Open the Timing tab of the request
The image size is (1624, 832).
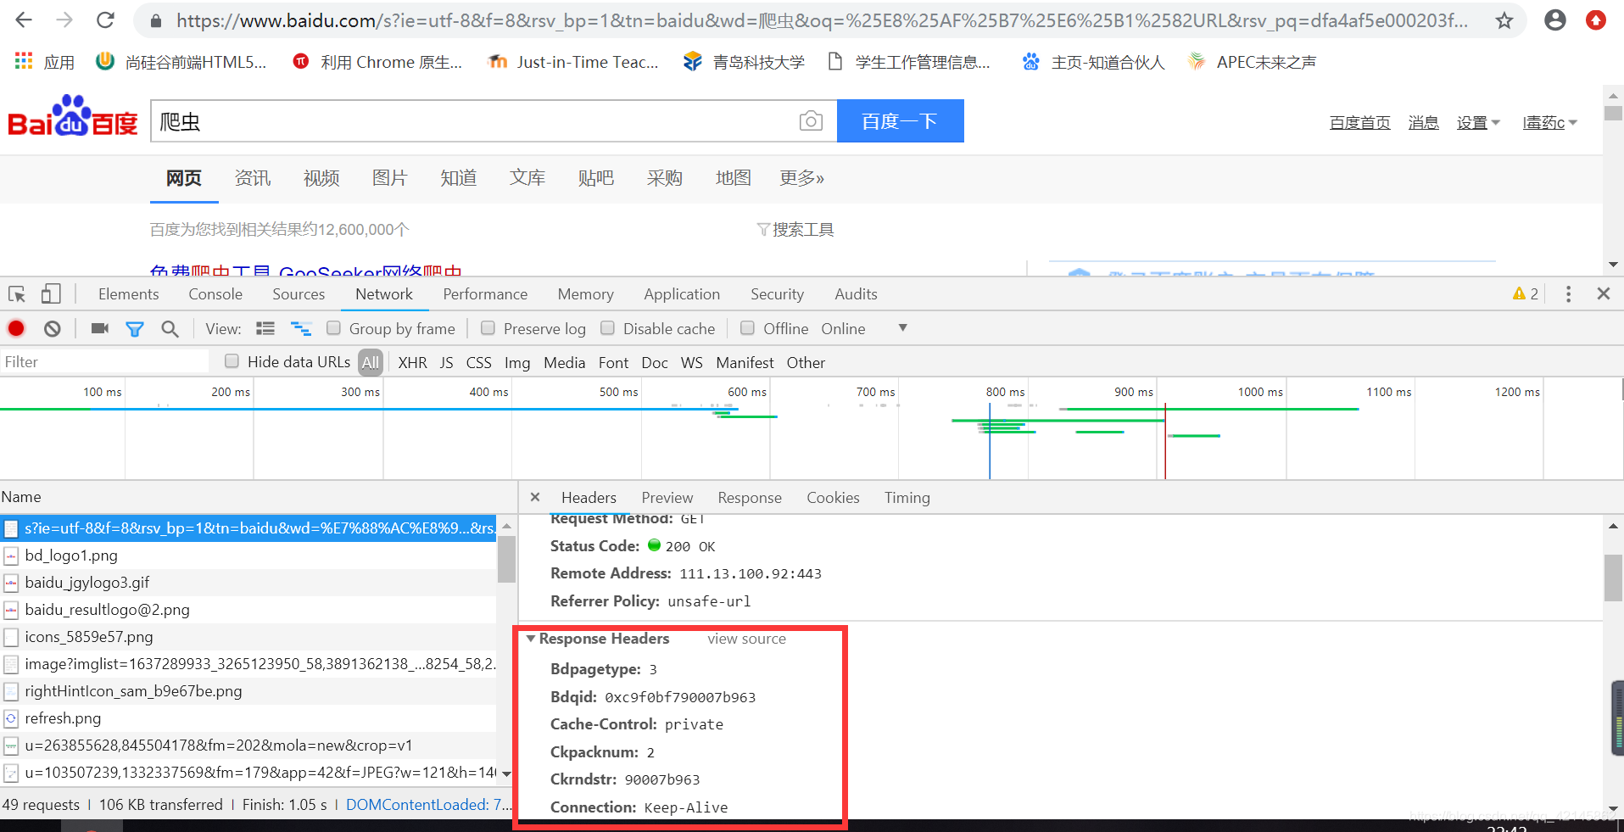(x=907, y=497)
